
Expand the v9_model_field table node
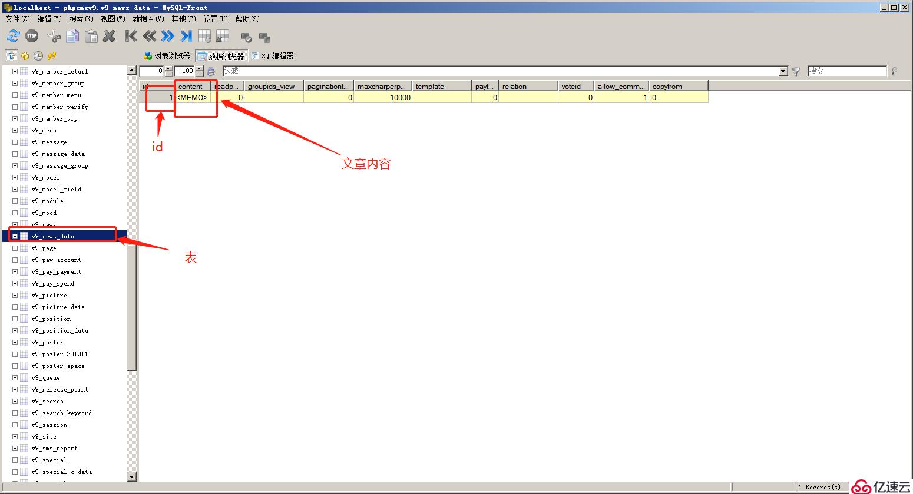(15, 189)
